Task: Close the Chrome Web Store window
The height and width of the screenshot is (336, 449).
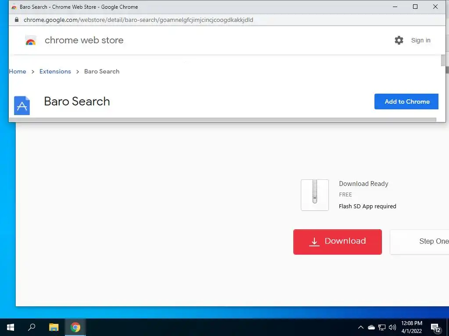Action: tap(435, 7)
